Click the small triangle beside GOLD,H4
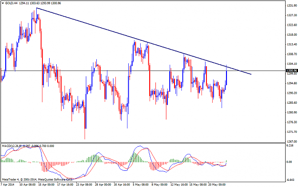This screenshot has height=187, width=298. coord(3,3)
